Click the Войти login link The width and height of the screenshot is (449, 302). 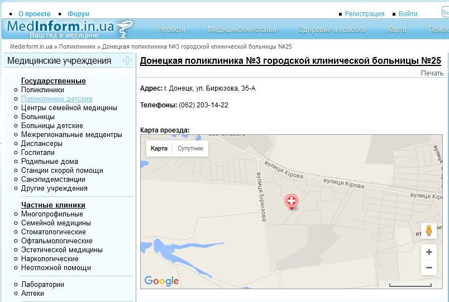[x=408, y=14]
